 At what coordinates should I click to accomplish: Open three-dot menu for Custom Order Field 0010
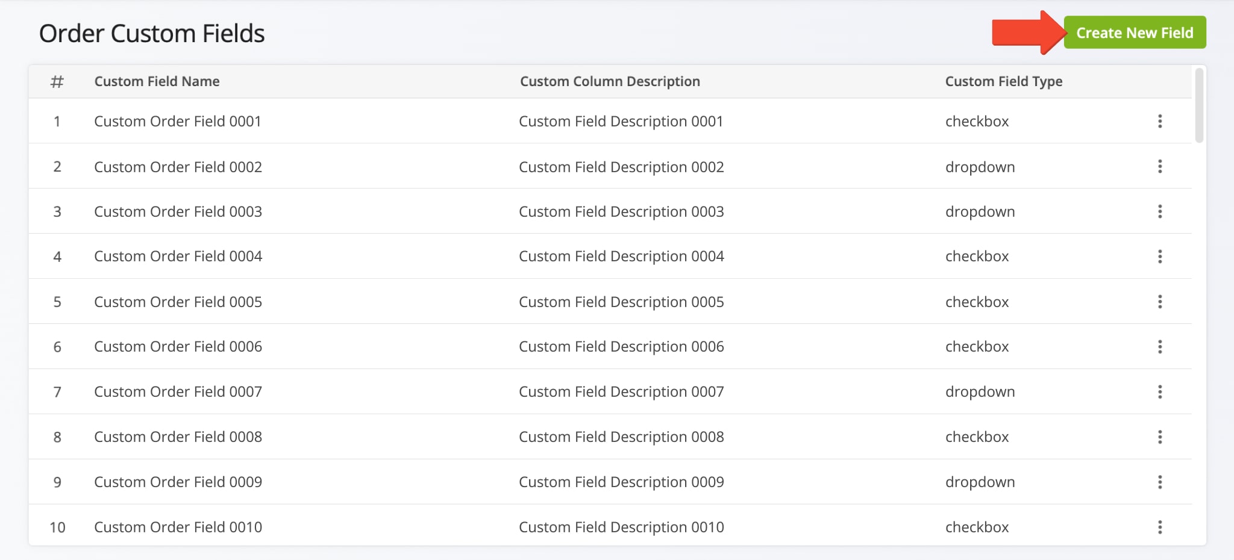1160,527
